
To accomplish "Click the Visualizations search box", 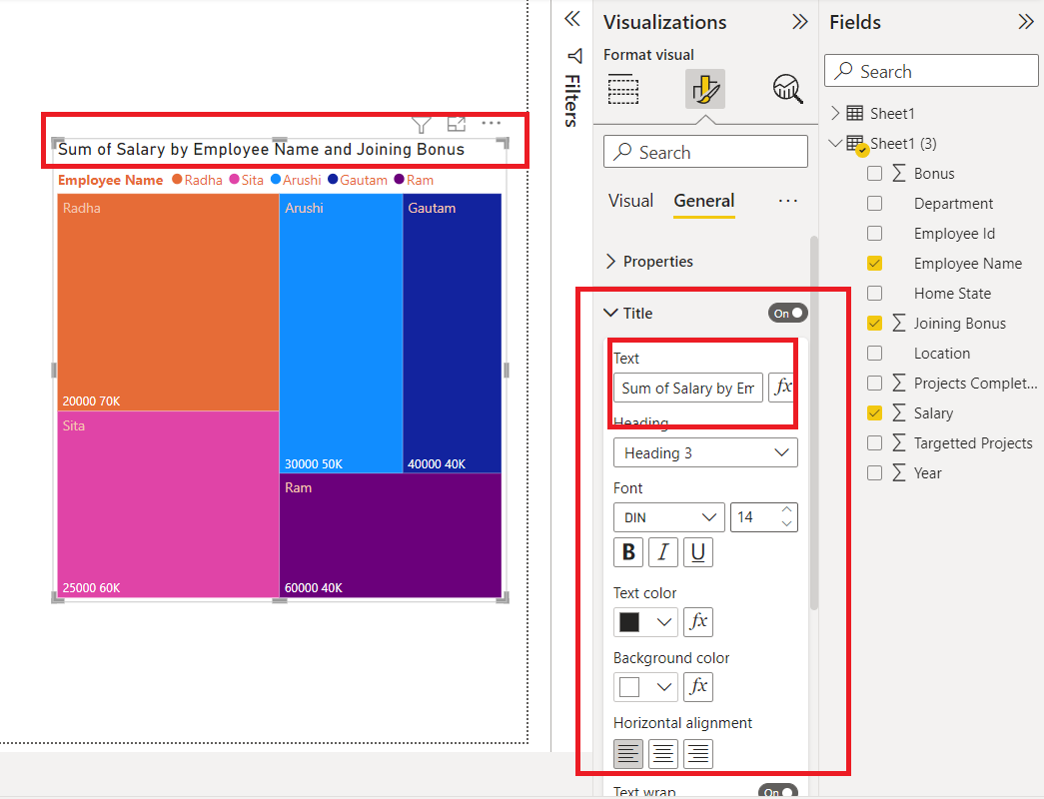I will (705, 152).
